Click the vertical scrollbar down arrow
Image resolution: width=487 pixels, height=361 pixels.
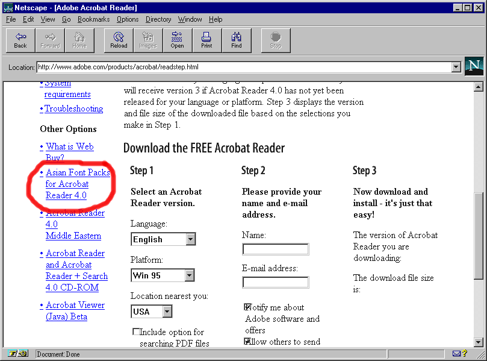coord(479,342)
